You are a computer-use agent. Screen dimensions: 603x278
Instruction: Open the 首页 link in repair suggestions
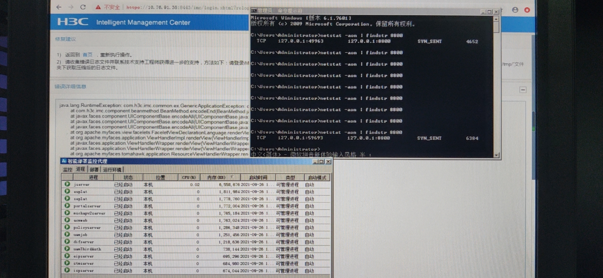pyautogui.click(x=88, y=55)
